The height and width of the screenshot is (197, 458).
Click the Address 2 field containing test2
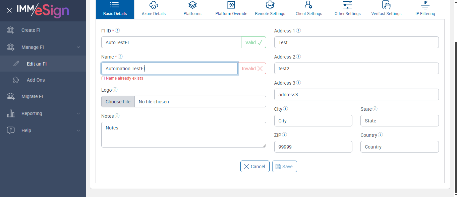[356, 69]
